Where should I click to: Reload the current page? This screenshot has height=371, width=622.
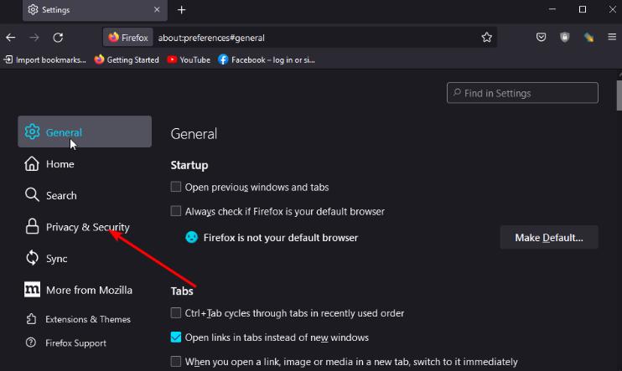point(58,38)
